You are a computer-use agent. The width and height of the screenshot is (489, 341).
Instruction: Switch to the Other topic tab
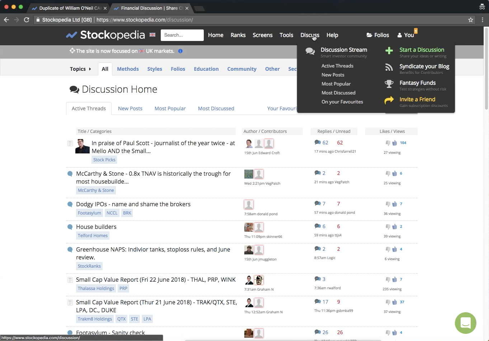coord(272,69)
